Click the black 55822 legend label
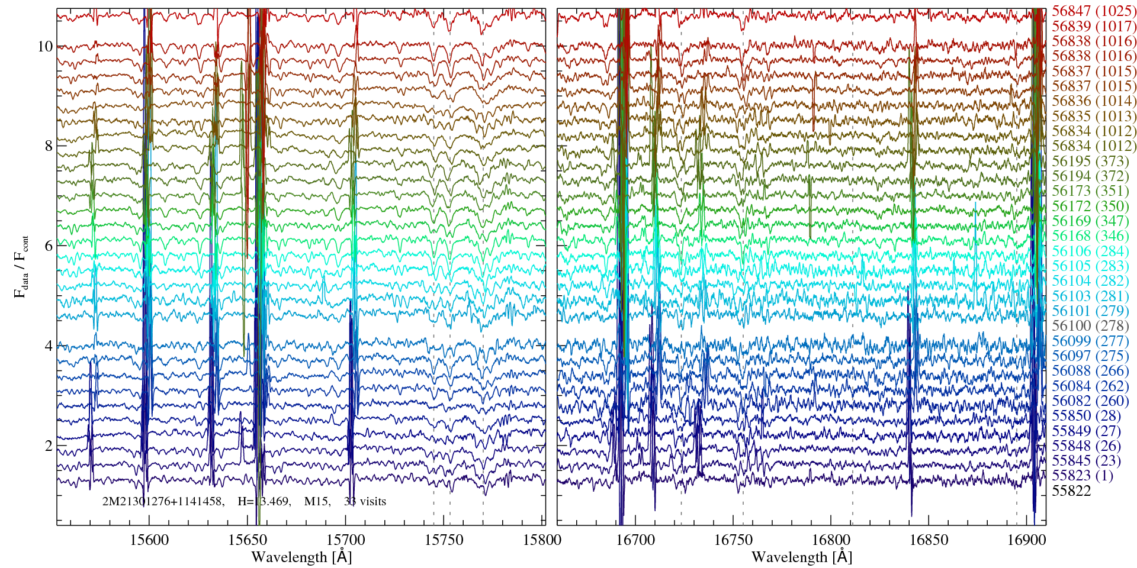 pyautogui.click(x=1071, y=491)
